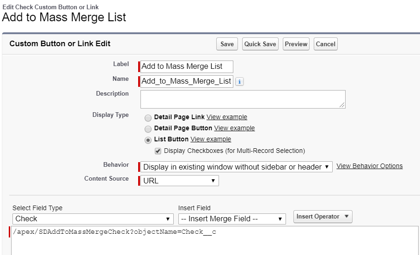Open View Behavior Options link
Image resolution: width=420 pixels, height=255 pixels.
pyautogui.click(x=370, y=166)
